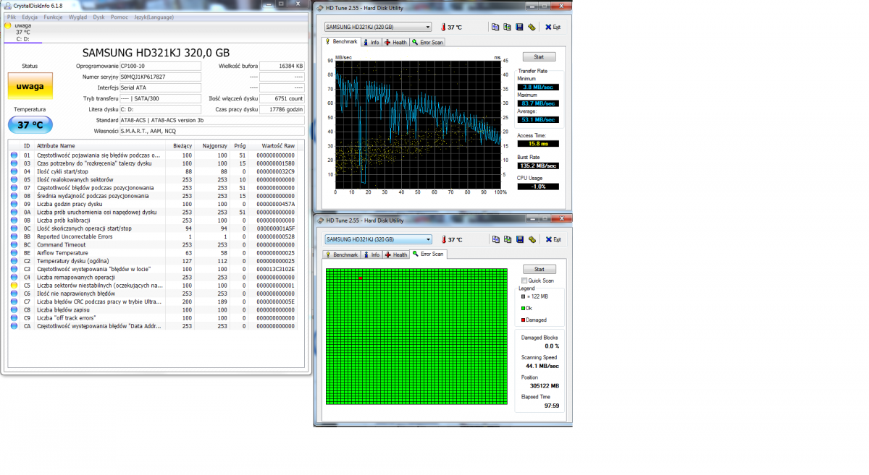Click Exit in the HD Tune Benchmark window
This screenshot has height=475, width=869.
tap(553, 27)
